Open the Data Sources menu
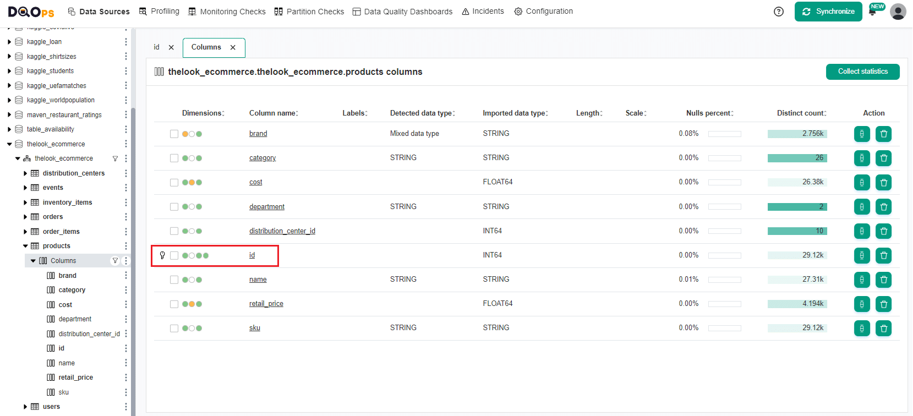Screen dimensions: 913x416 point(99,12)
